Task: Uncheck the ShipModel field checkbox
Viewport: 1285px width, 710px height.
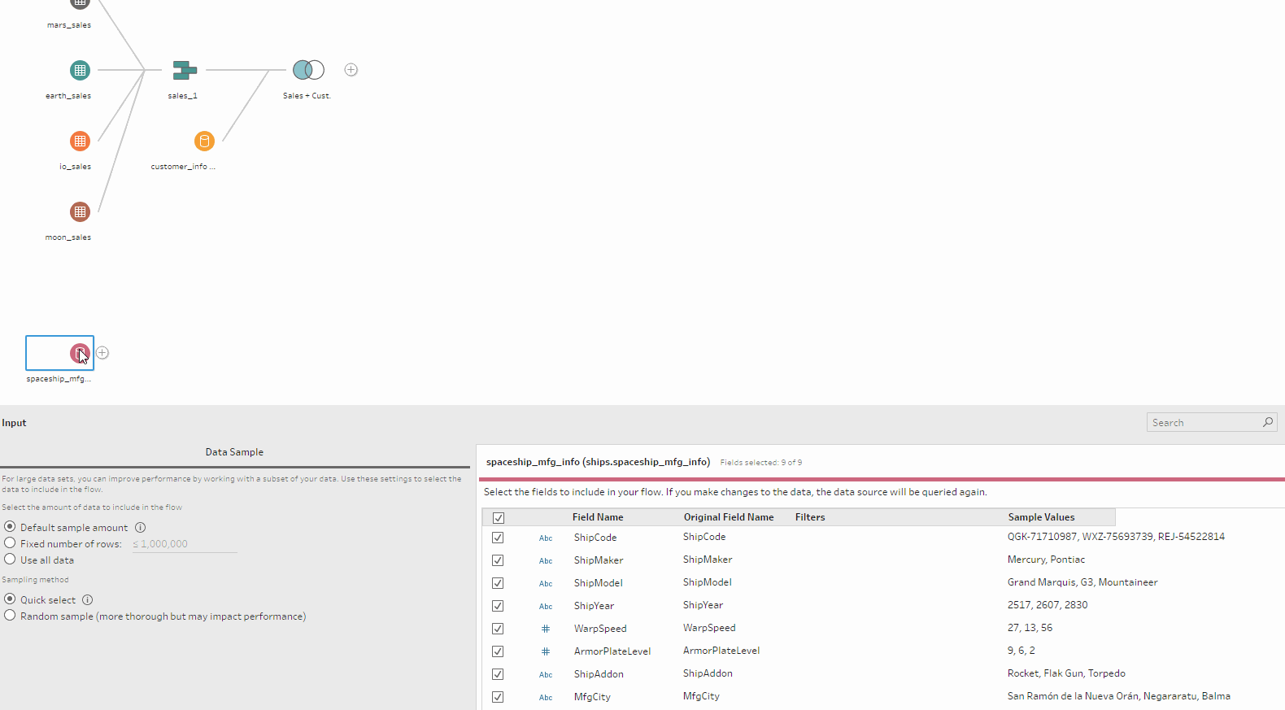Action: pyautogui.click(x=498, y=583)
